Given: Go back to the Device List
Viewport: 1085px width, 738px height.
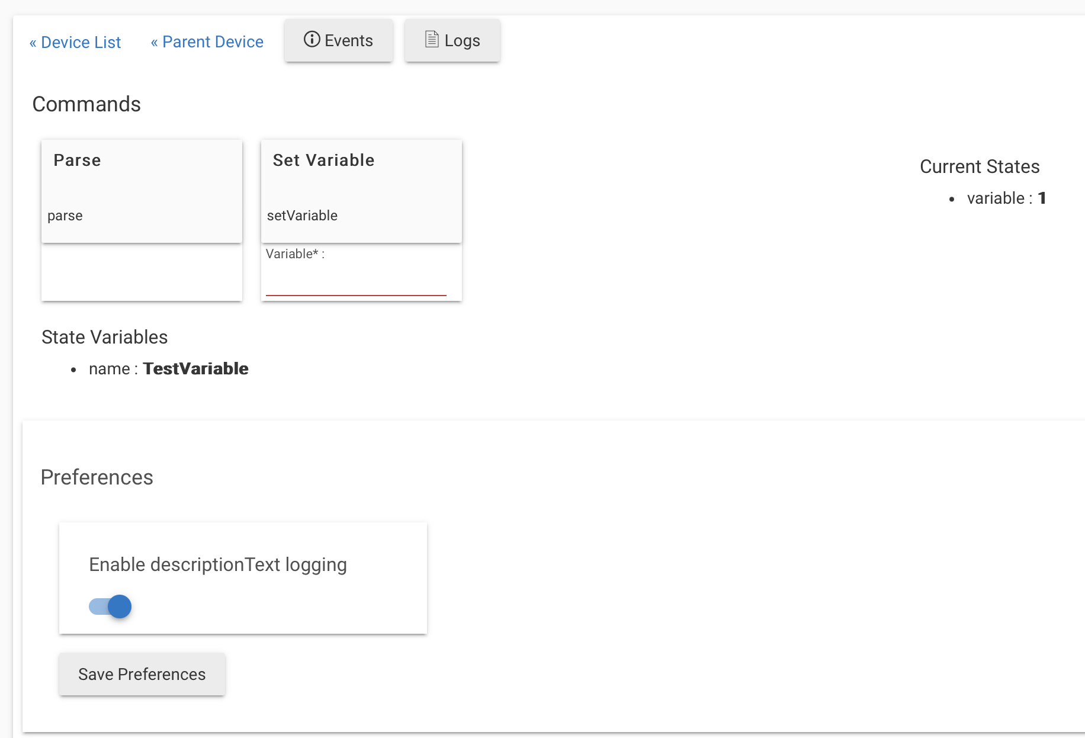Looking at the screenshot, I should point(75,43).
